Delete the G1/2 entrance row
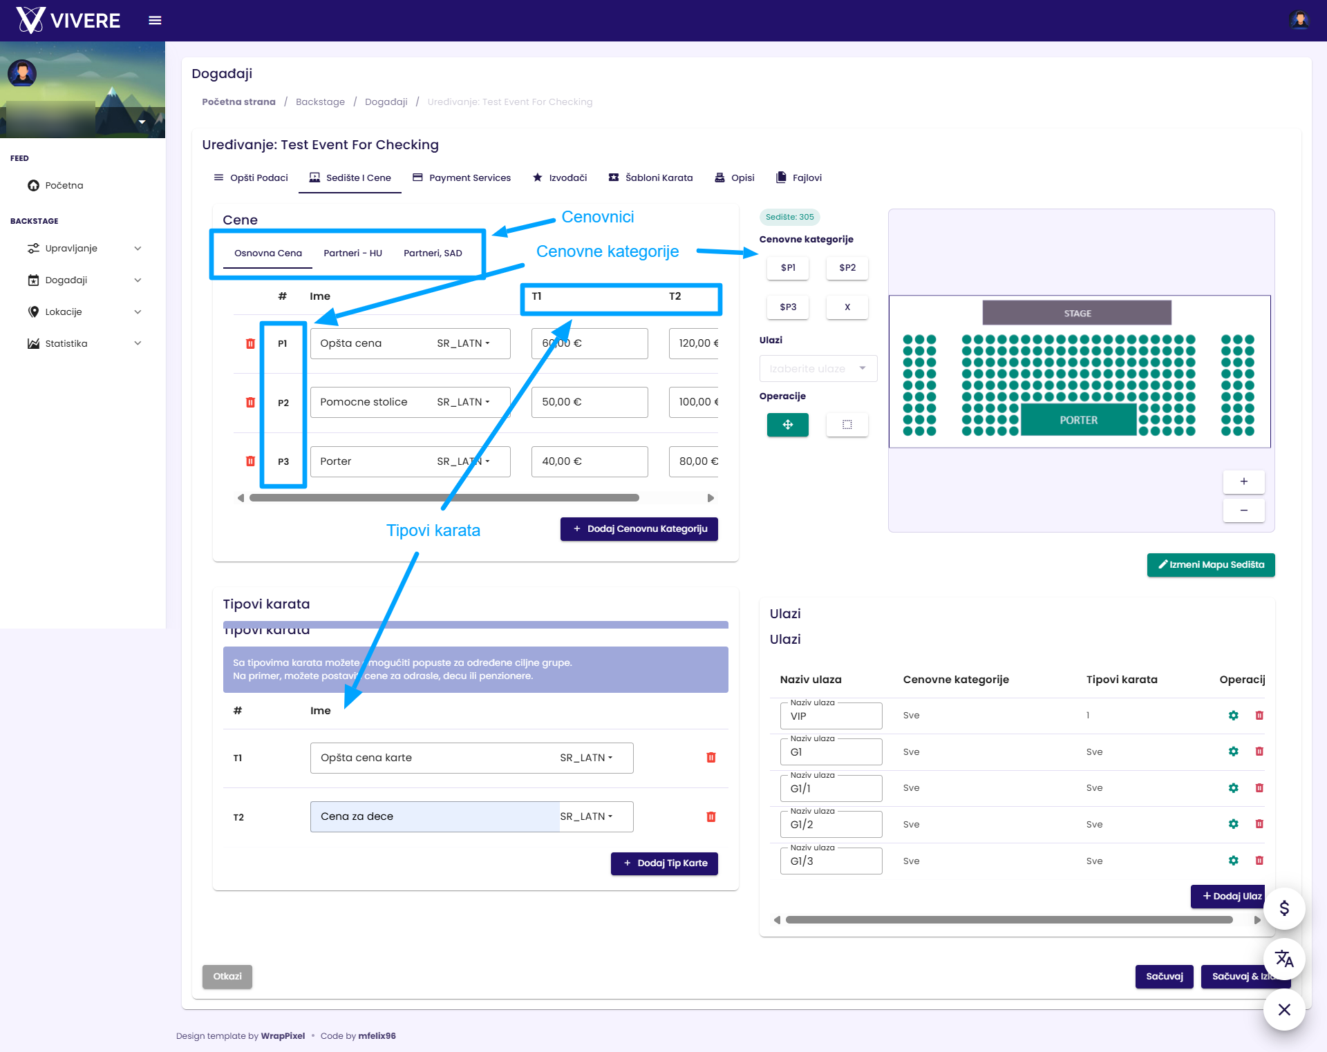Image resolution: width=1327 pixels, height=1052 pixels. pos(1259,824)
